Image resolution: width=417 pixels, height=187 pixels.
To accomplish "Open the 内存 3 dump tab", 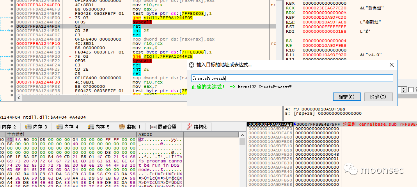I will pos(36,127).
